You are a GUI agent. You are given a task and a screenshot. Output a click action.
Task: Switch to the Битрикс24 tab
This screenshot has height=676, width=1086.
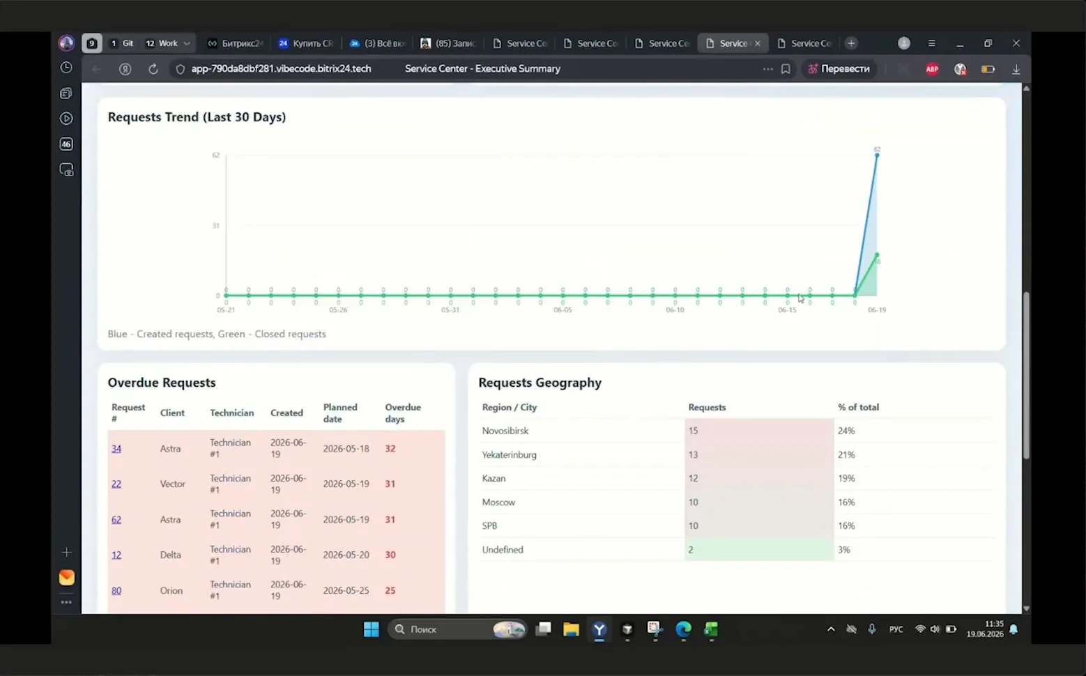coord(235,43)
